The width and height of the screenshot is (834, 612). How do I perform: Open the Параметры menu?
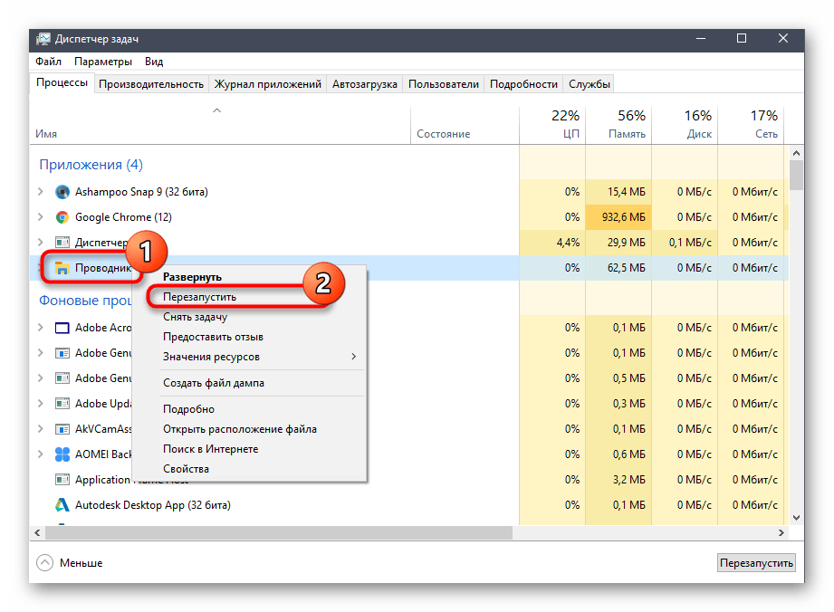pyautogui.click(x=103, y=62)
